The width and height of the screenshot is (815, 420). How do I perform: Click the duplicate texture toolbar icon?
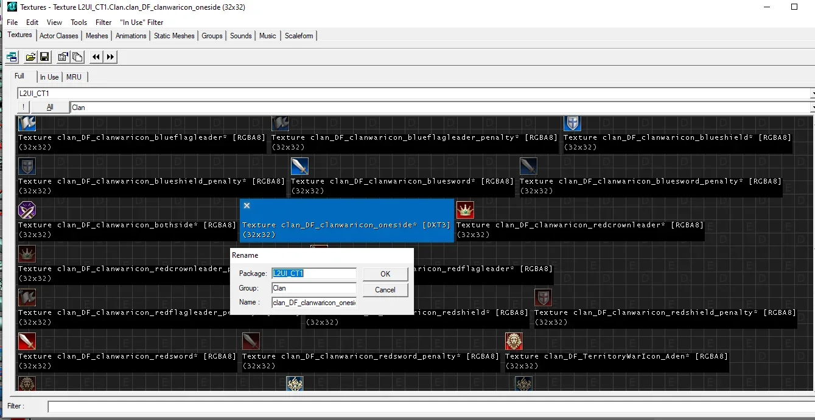point(77,57)
